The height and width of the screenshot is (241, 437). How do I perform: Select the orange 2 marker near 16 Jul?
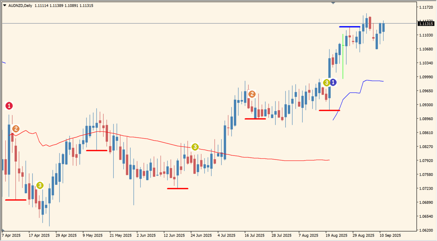pos(252,94)
